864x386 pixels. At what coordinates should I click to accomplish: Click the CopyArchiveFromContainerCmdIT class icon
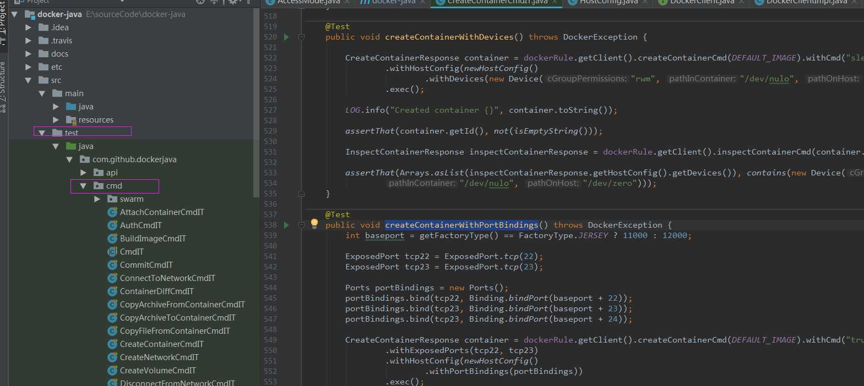[x=112, y=305]
